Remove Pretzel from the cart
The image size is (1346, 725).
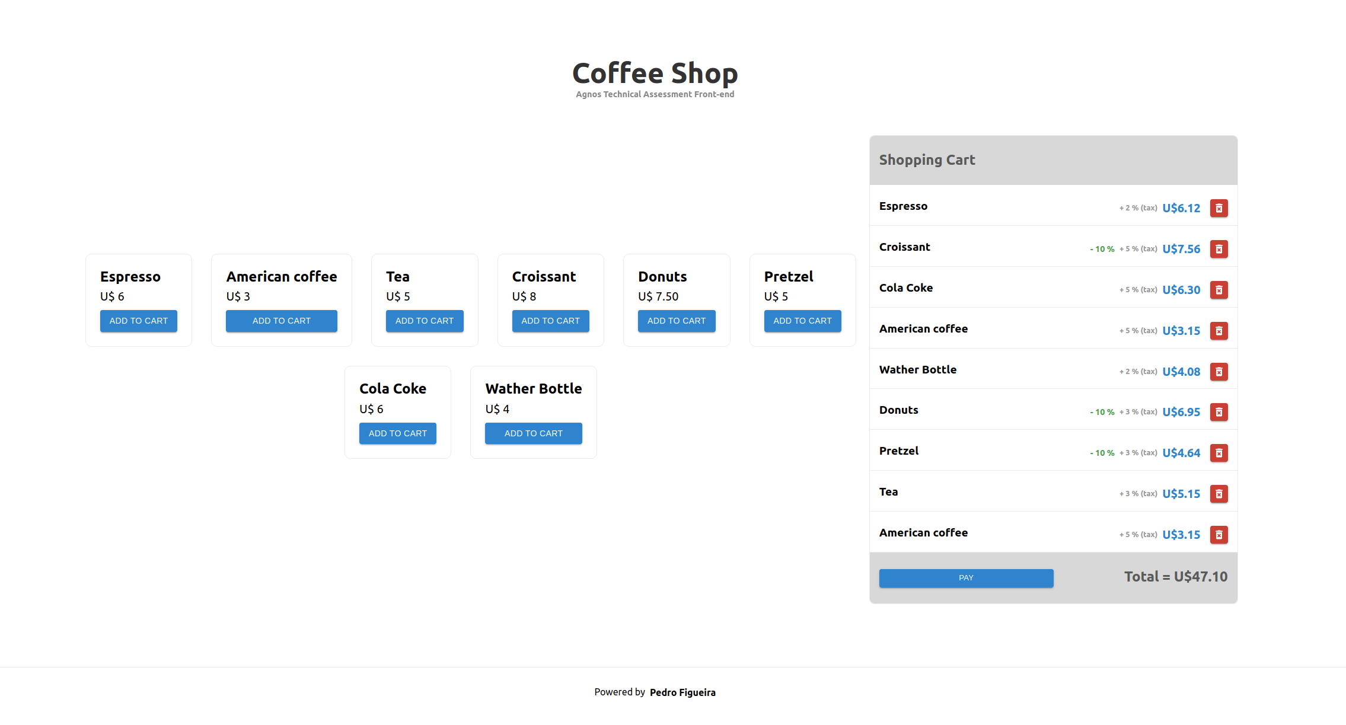(x=1219, y=453)
